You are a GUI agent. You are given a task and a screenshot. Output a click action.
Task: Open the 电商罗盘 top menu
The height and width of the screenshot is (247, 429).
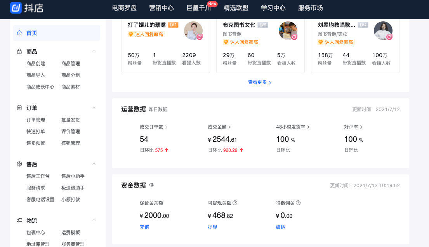[x=124, y=8]
